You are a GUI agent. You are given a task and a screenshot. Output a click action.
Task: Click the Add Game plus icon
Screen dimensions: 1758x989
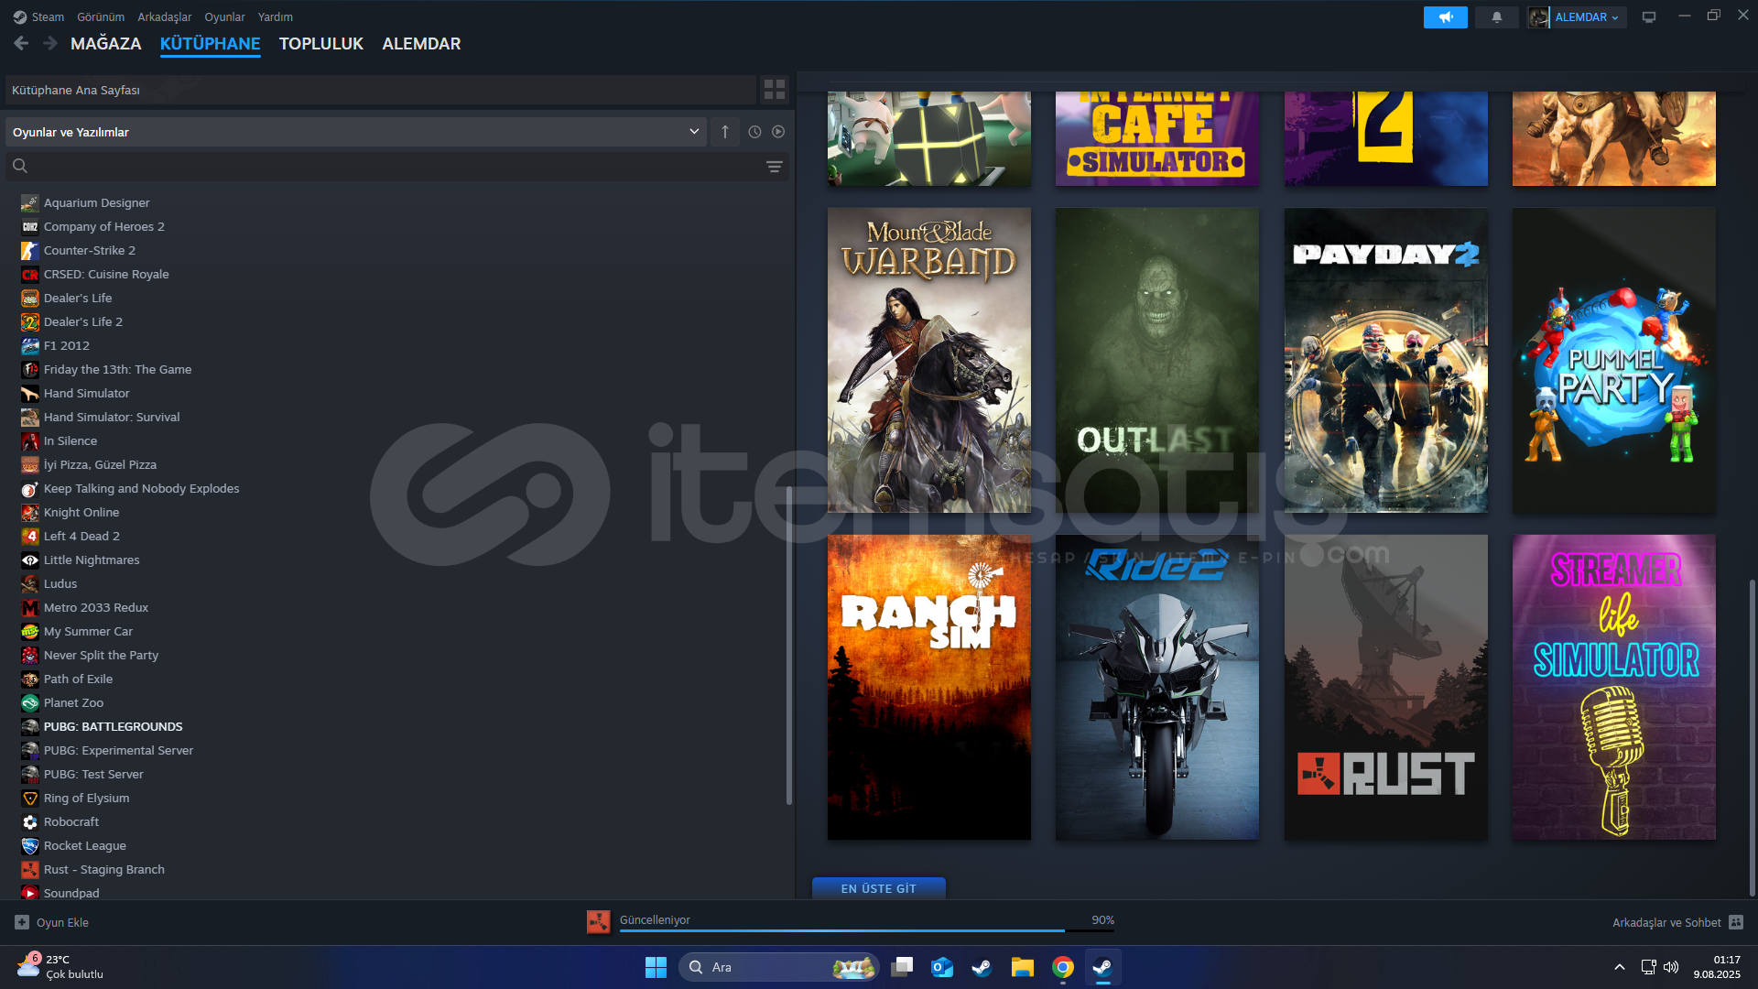[22, 922]
